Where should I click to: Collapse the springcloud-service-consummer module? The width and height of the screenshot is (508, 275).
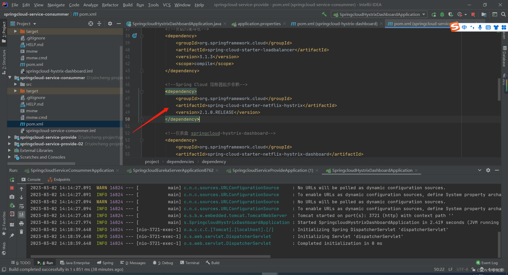(10, 78)
